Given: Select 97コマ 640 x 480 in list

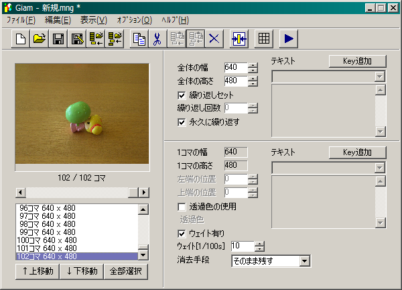Looking at the screenshot, I should coord(77,216).
